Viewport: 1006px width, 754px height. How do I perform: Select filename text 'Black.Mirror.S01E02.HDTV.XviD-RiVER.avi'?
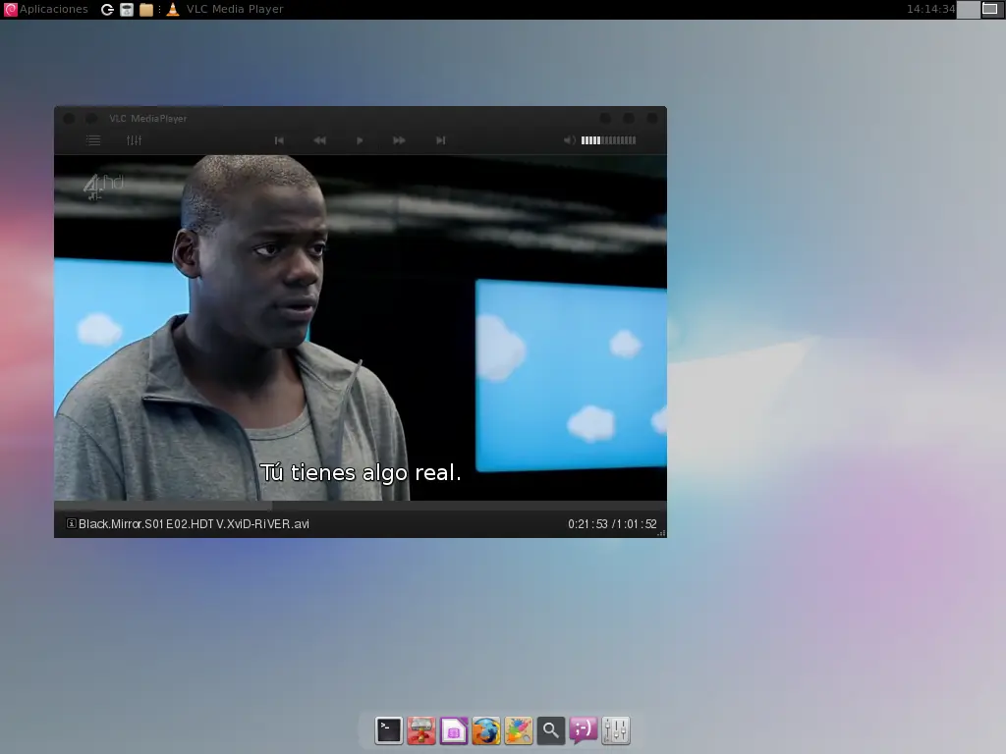(x=194, y=524)
